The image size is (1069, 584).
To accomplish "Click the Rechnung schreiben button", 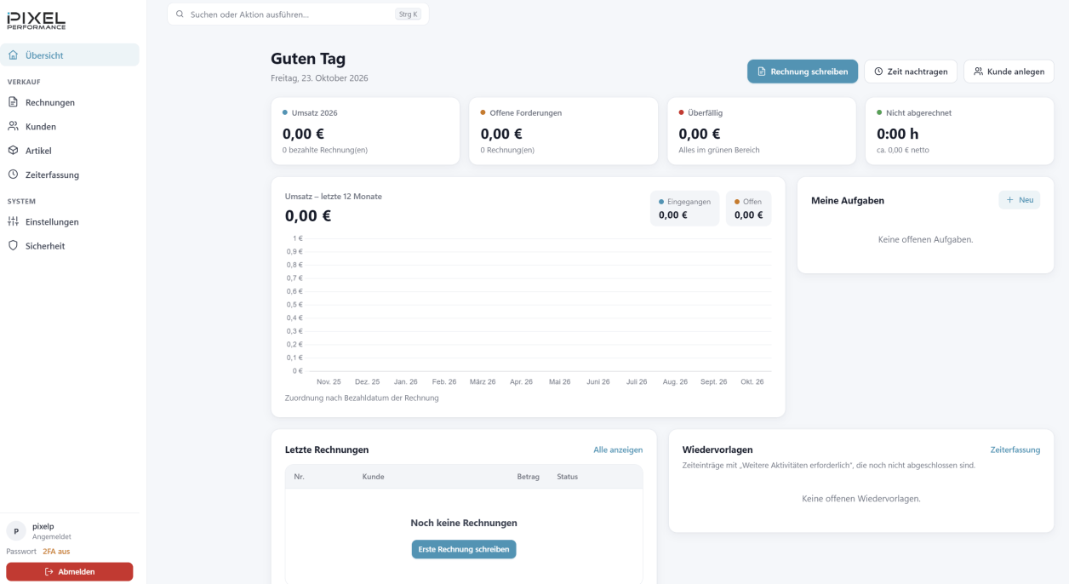I will point(803,72).
